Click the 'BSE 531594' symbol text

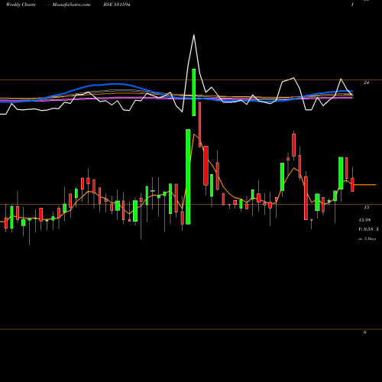coord(117,5)
